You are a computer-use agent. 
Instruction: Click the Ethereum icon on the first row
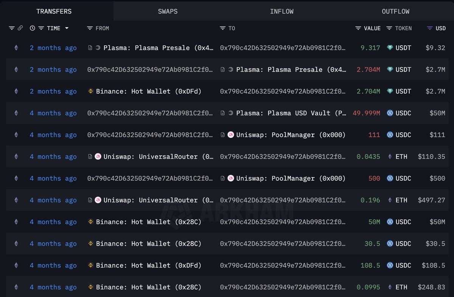16,48
